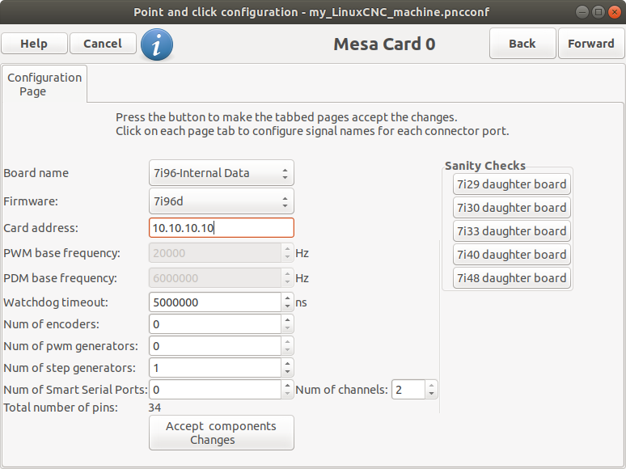The width and height of the screenshot is (626, 469).
Task: Lower the Num of channels value
Action: (431, 394)
